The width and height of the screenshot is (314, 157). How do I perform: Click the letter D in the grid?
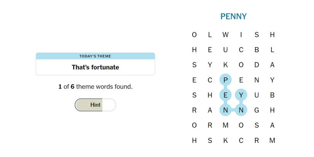tap(257, 65)
